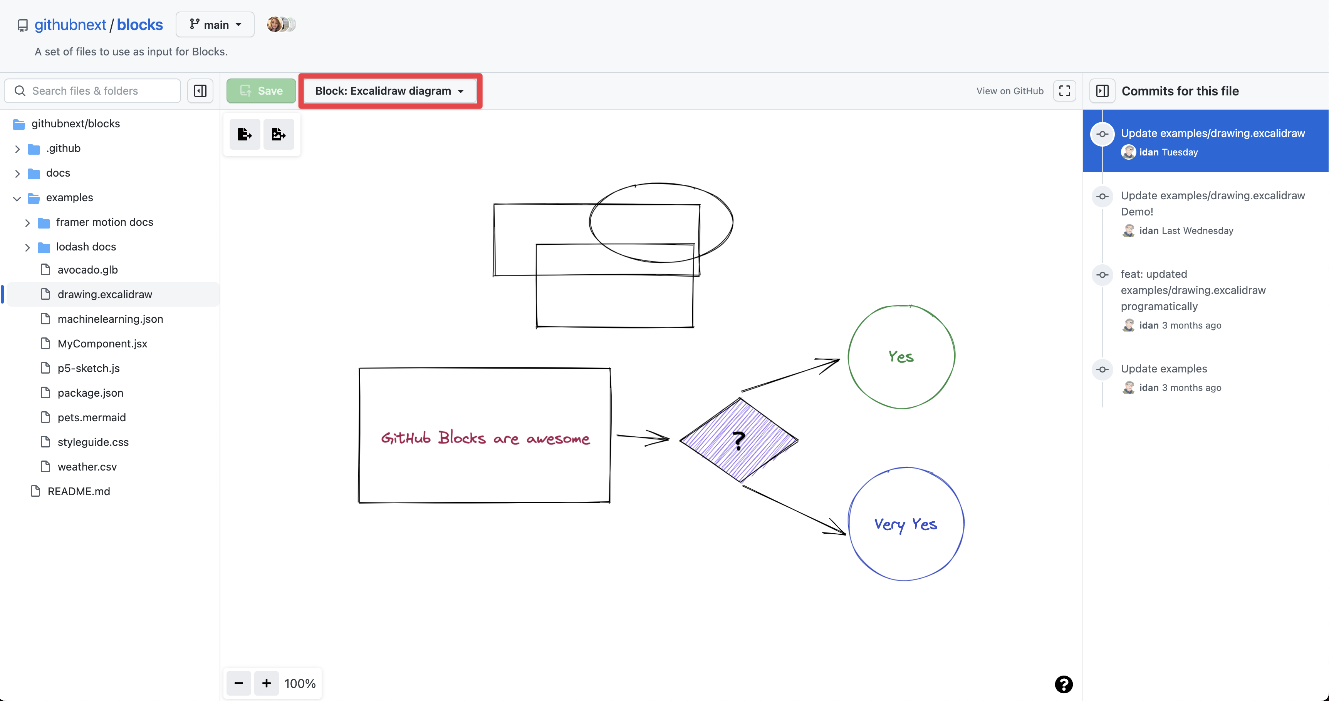Click the green Save button
Image resolution: width=1329 pixels, height=701 pixels.
click(261, 91)
